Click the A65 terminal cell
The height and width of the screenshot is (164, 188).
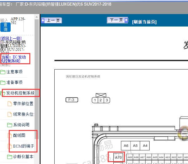tap(155, 157)
